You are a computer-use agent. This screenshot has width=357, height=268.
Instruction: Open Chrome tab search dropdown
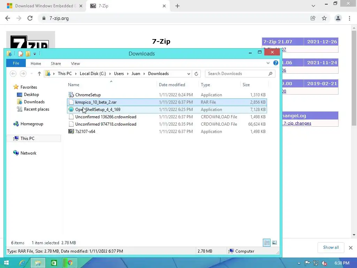[x=313, y=6]
